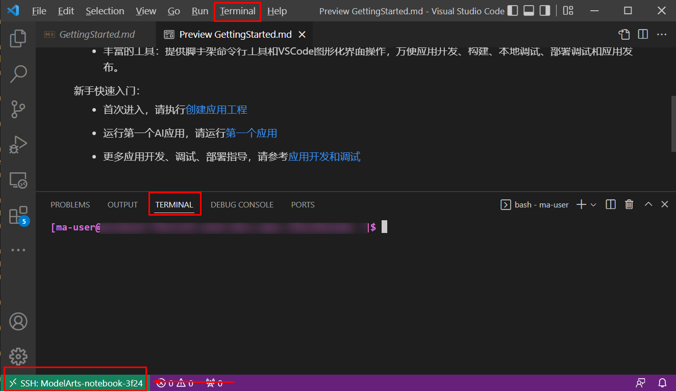Image resolution: width=676 pixels, height=391 pixels.
Task: Toggle the bottom panel layout icon
Action: tap(529, 11)
